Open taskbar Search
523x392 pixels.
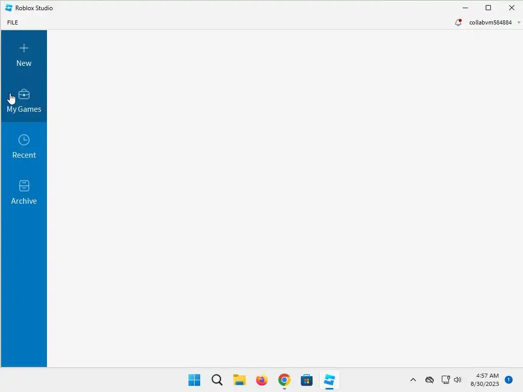(217, 380)
